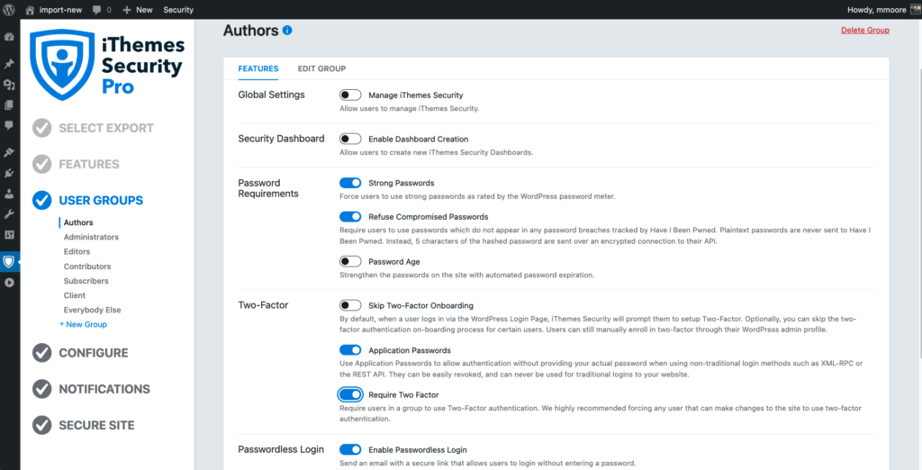Turn off Application Passwords toggle
The image size is (922, 470).
click(x=350, y=350)
